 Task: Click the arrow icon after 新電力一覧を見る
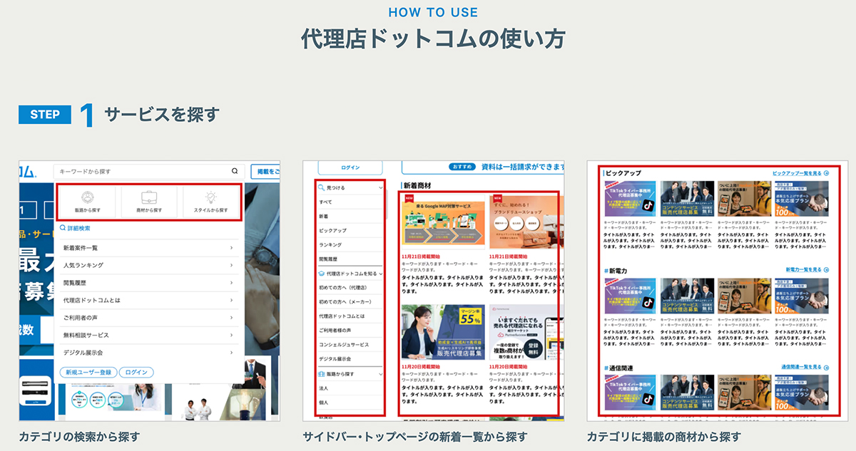click(826, 271)
